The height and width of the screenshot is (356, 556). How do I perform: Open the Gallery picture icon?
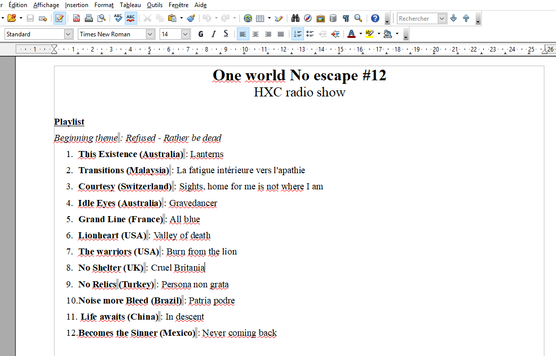pos(321,18)
